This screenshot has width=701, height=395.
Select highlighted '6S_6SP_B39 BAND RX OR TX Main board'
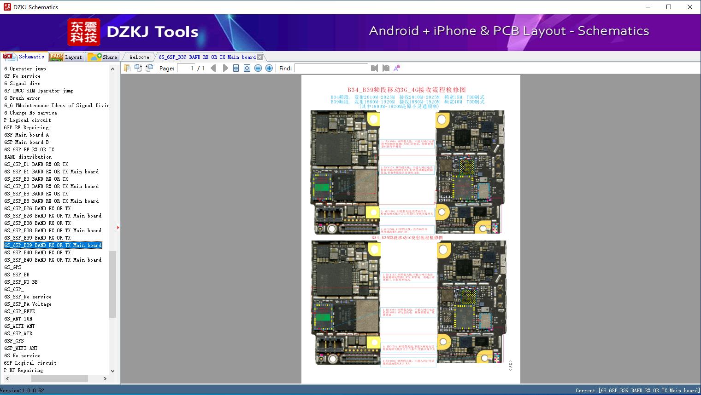coord(53,245)
